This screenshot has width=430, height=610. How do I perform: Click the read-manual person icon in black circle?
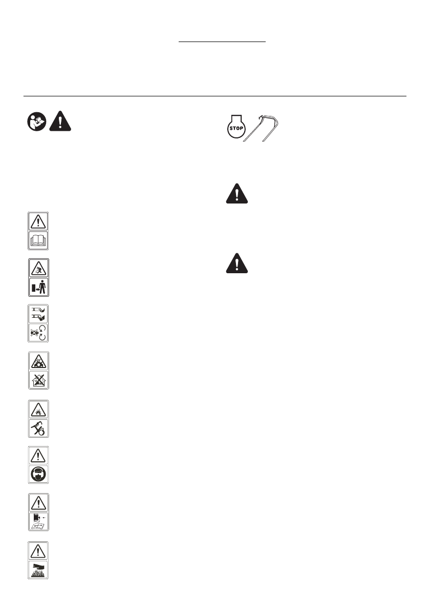(x=37, y=121)
